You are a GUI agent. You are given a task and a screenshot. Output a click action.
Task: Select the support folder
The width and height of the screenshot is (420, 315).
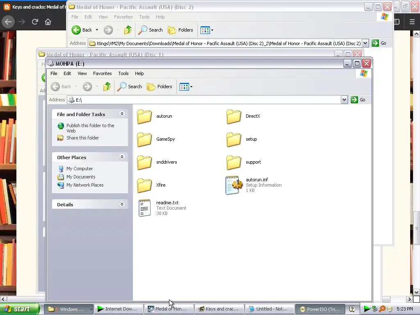(x=244, y=162)
